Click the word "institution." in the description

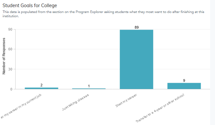[11, 16]
